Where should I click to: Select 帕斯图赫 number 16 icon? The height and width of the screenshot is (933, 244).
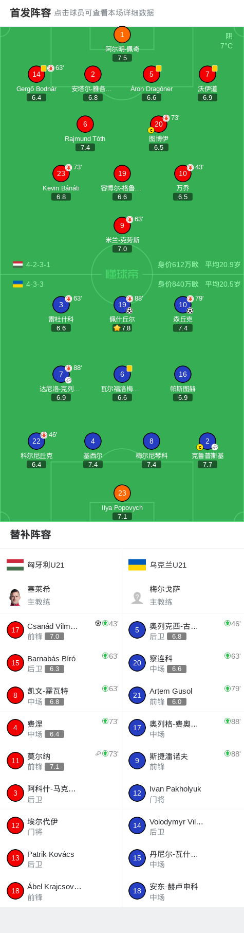click(x=183, y=374)
